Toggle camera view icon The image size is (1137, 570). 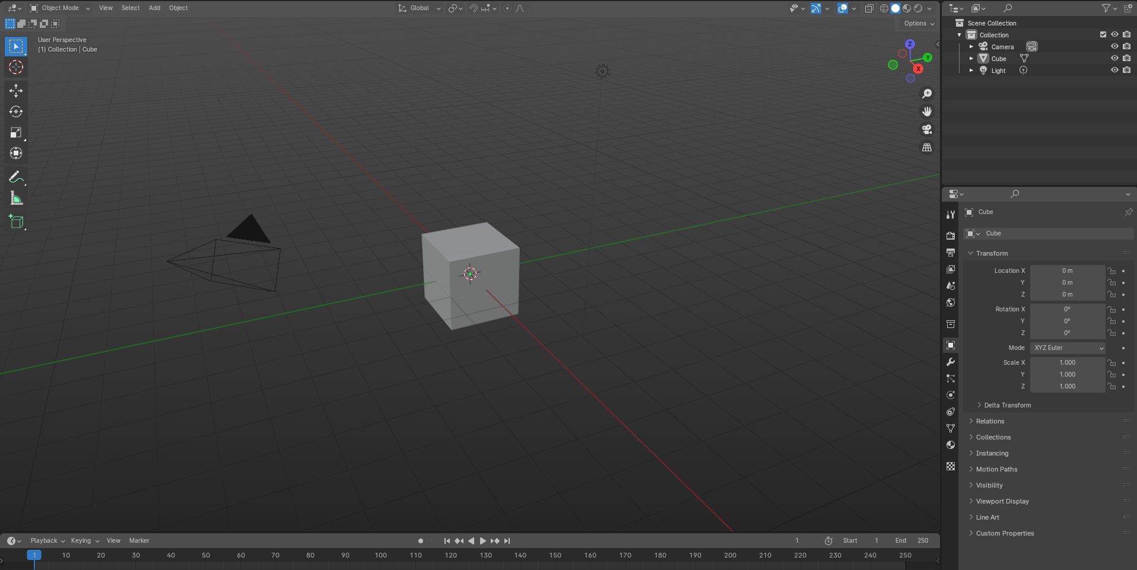927,129
